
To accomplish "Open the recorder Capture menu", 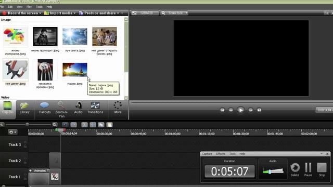I will click(207, 154).
